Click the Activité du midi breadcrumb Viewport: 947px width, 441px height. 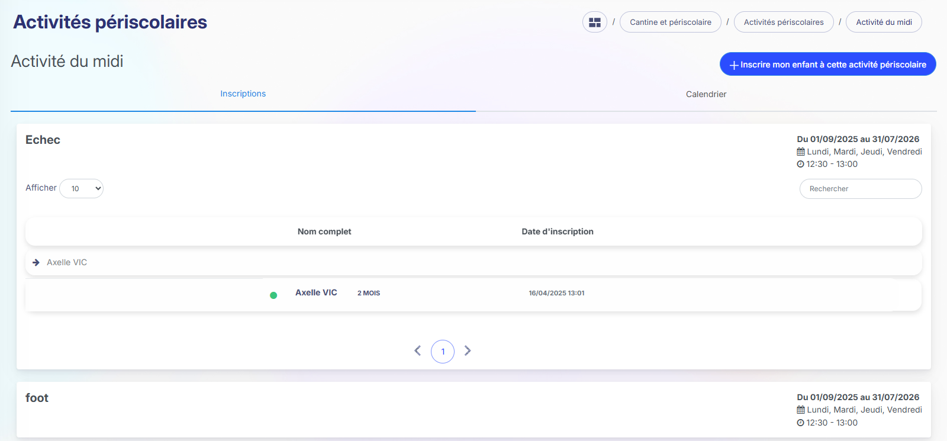tap(884, 22)
